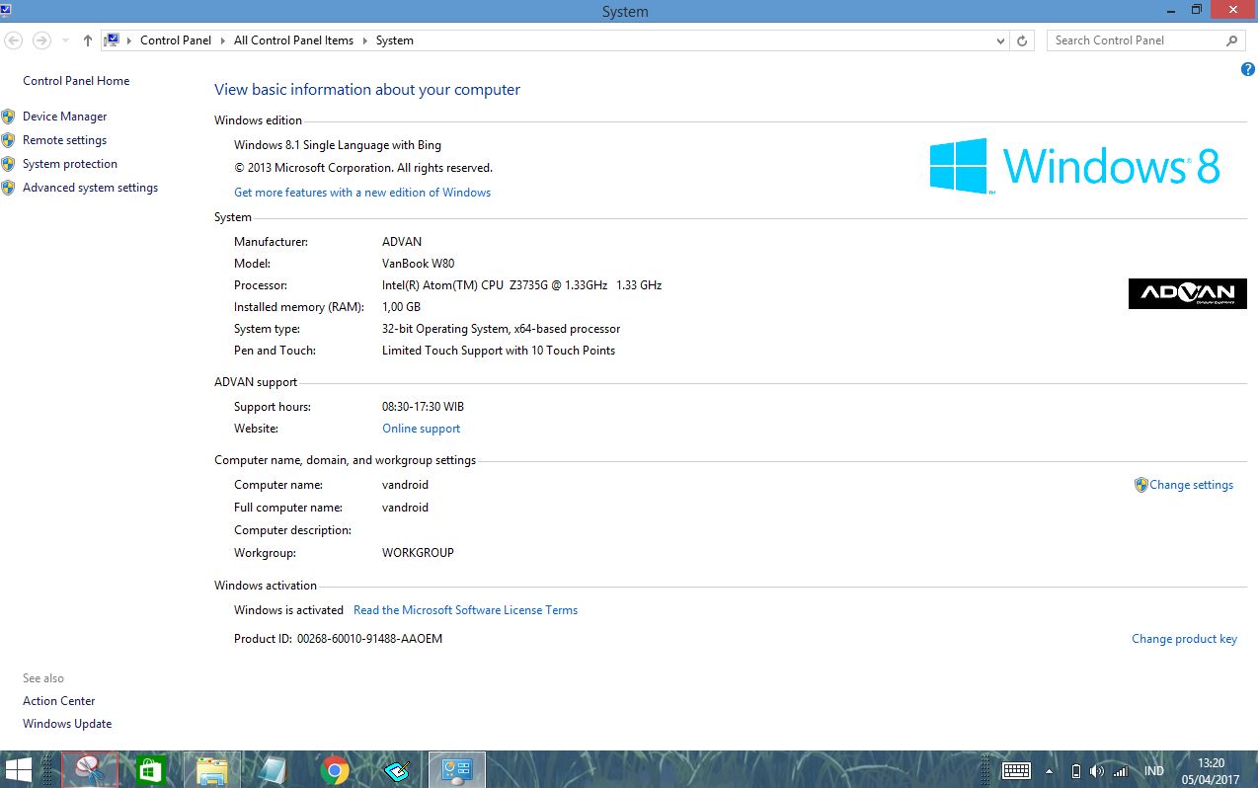Click the All Control Panel Items breadcrumb
This screenshot has height=788, width=1258.
[293, 40]
